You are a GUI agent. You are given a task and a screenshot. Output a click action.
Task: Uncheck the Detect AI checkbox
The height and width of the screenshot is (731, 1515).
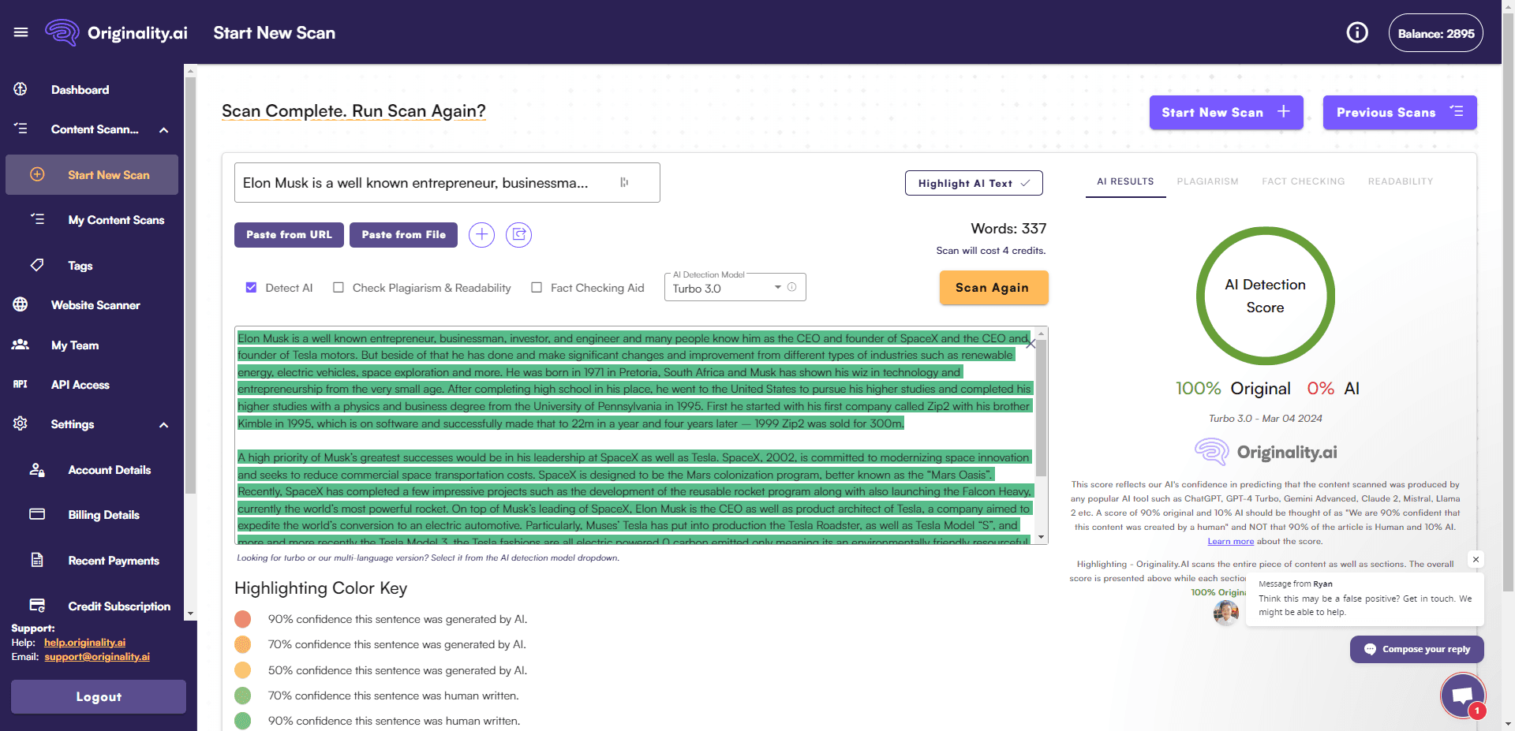(x=251, y=288)
